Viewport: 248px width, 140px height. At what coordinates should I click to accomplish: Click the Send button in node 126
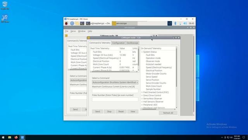click(x=98, y=112)
